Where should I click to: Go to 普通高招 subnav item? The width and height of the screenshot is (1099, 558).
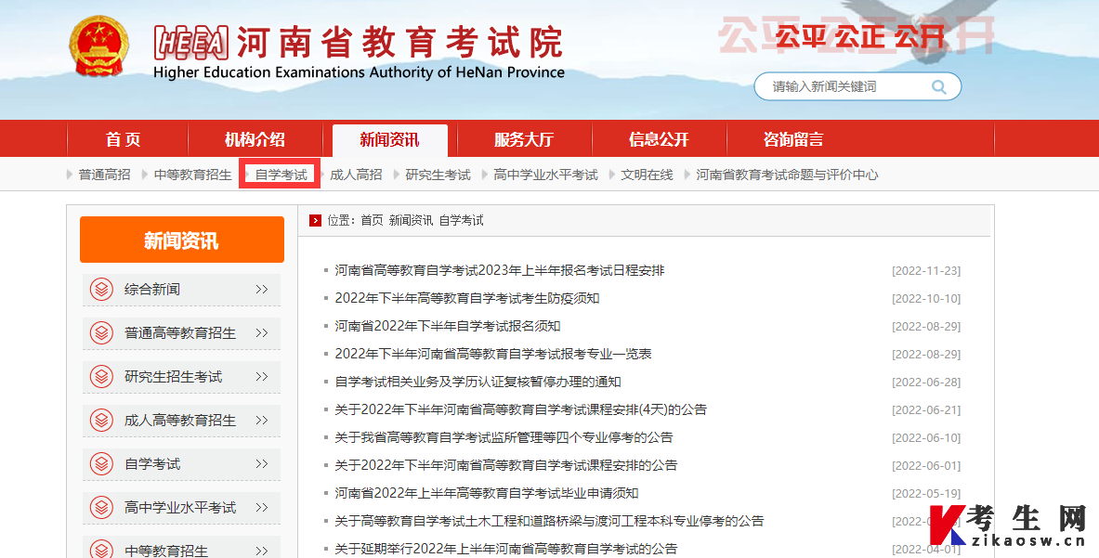click(x=104, y=175)
